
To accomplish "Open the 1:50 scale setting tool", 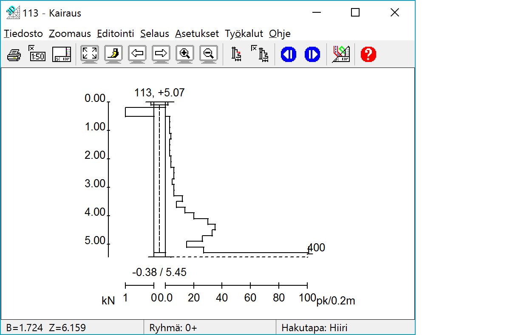I will click(x=37, y=54).
